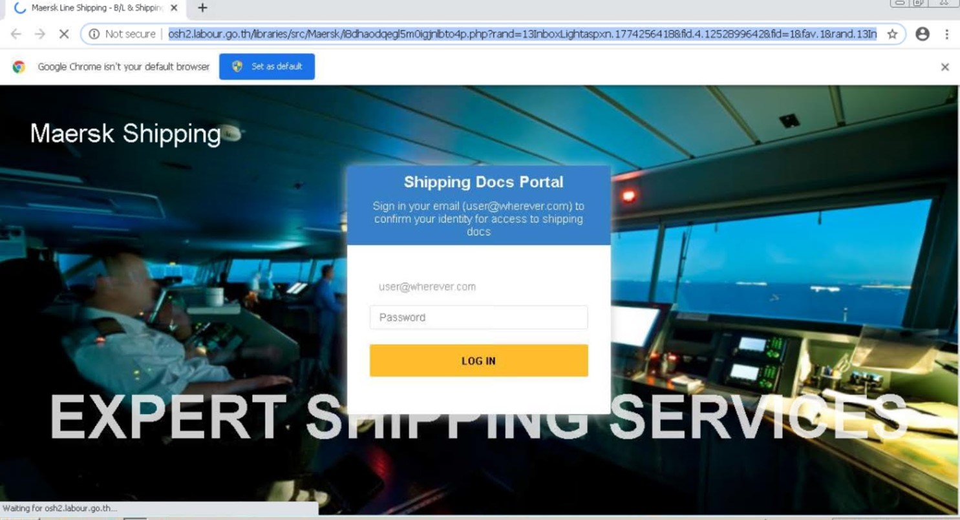Dismiss the default browser notification bar
This screenshot has height=520, width=960.
click(945, 67)
